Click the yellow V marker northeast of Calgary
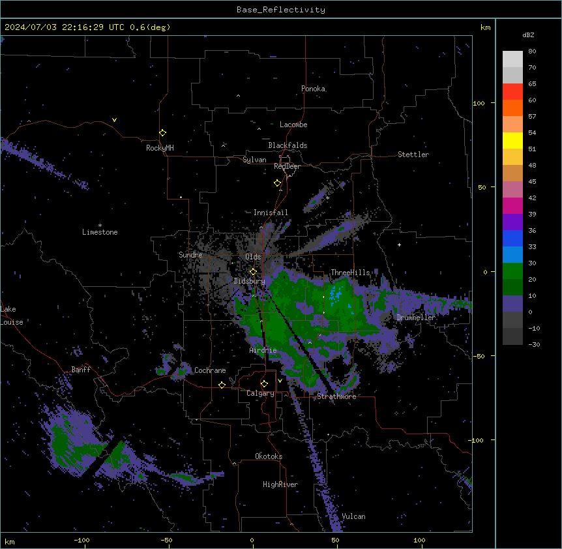The height and width of the screenshot is (549, 562). point(280,381)
